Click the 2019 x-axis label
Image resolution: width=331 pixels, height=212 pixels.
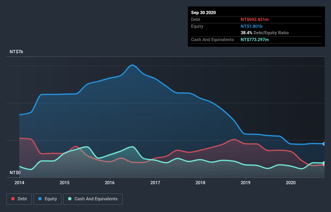[x=246, y=183]
